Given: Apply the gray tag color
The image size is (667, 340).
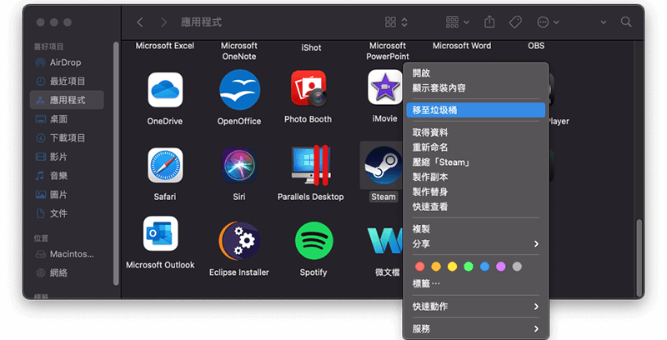Looking at the screenshot, I should click(x=517, y=267).
